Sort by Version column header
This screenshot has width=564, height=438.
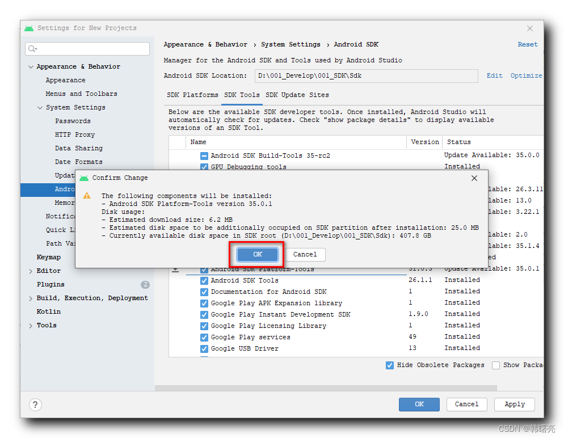coord(425,142)
